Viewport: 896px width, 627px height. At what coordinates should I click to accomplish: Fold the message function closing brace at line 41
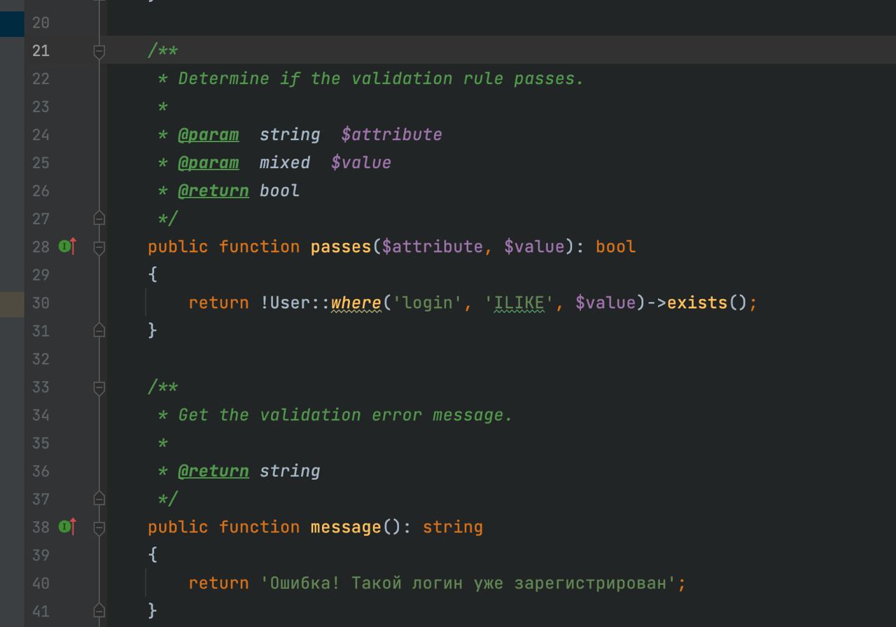[x=99, y=611]
